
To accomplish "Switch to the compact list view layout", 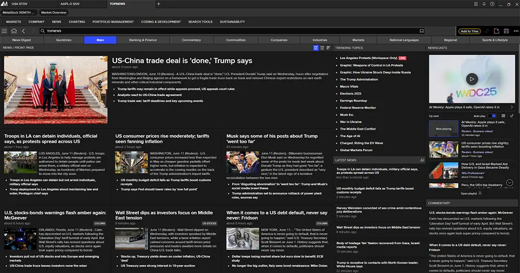I will [322, 48].
